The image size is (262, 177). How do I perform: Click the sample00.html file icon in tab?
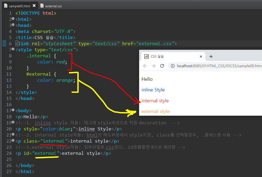click(6, 6)
